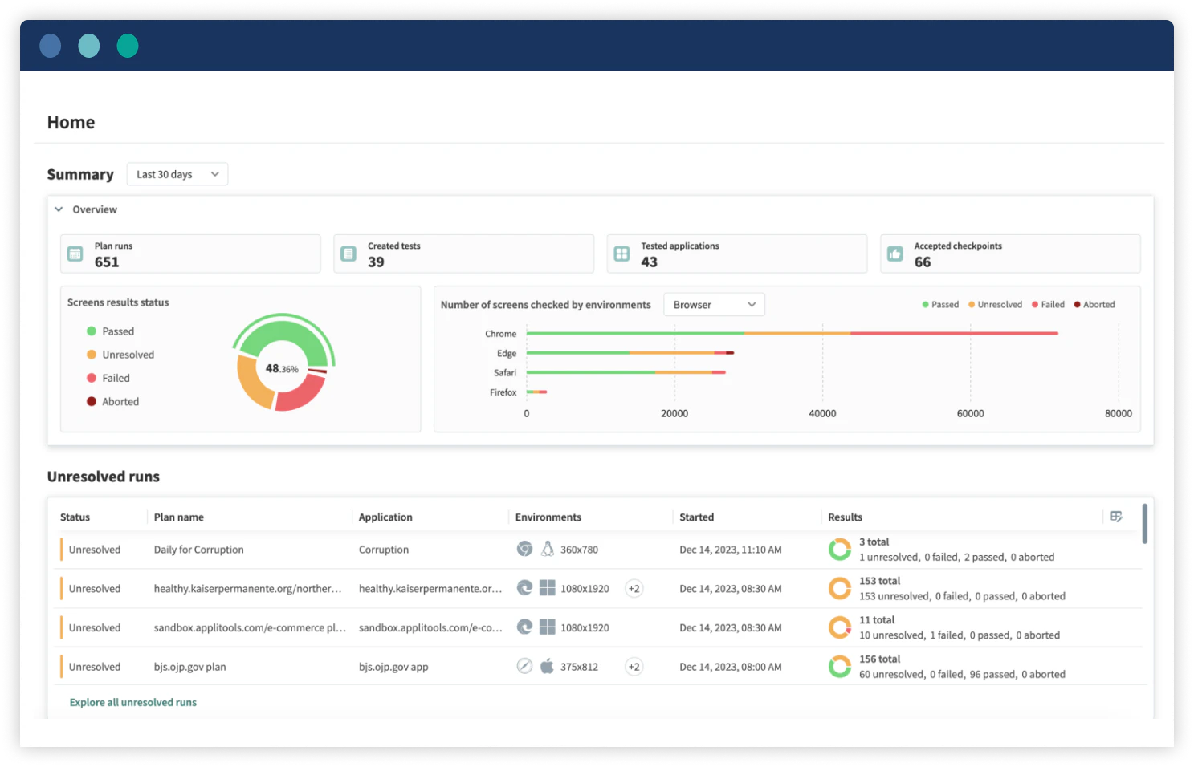Image resolution: width=1194 pixels, height=767 pixels.
Task: Open the Browser dropdown on the environments chart
Action: pos(713,304)
